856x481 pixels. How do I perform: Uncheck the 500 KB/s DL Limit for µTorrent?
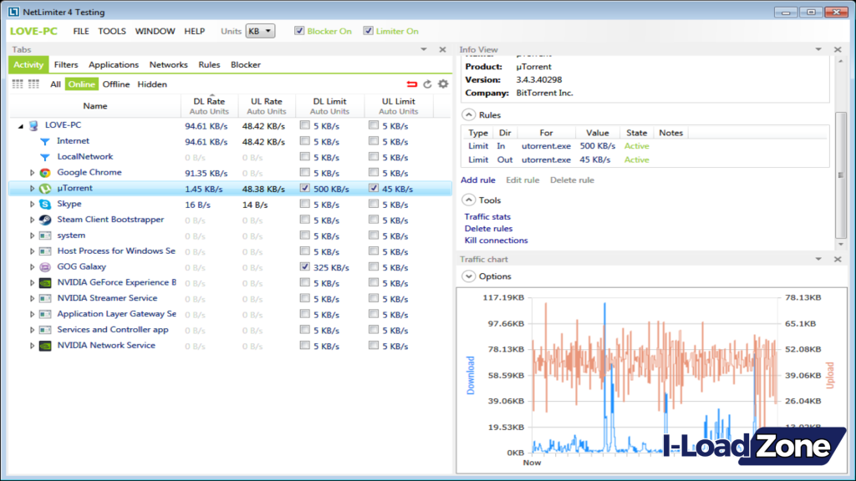(305, 188)
